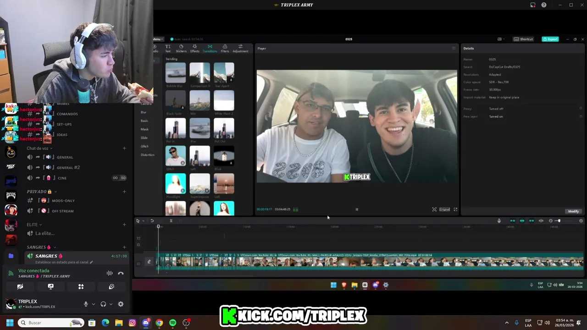Click the Discord share screen button
The height and width of the screenshot is (330, 587).
point(50,286)
